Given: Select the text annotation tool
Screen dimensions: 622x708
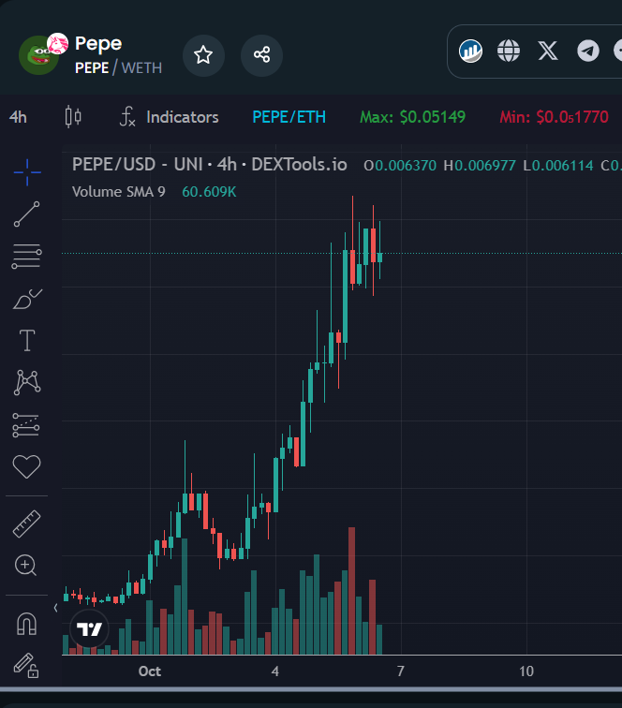Looking at the screenshot, I should point(27,340).
